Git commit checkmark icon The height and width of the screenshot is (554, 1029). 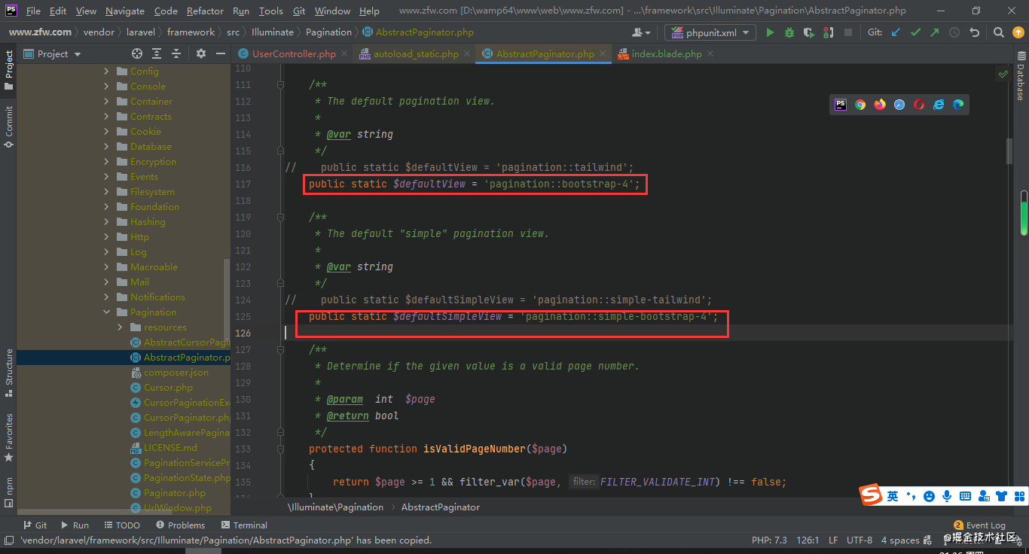[x=915, y=32]
